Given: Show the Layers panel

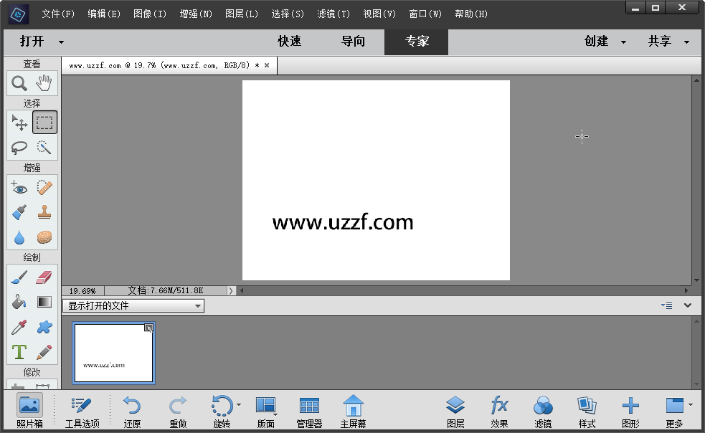Looking at the screenshot, I should point(455,411).
